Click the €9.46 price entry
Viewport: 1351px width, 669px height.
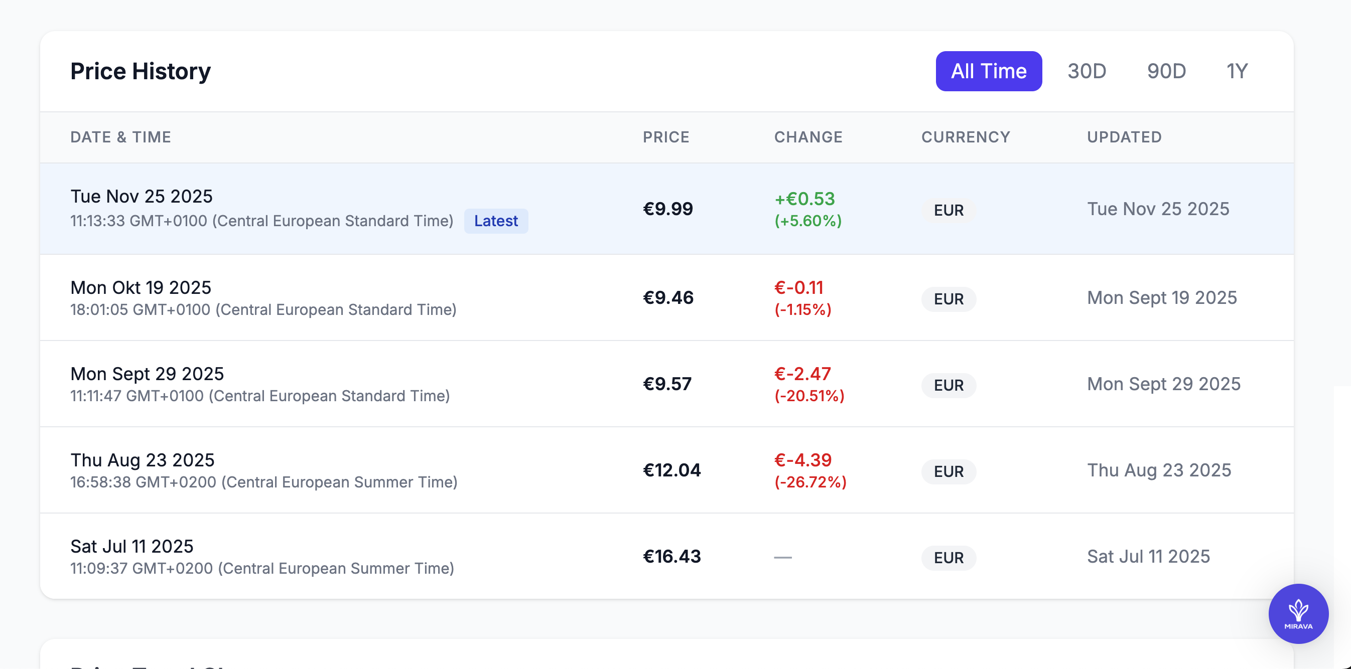coord(668,297)
